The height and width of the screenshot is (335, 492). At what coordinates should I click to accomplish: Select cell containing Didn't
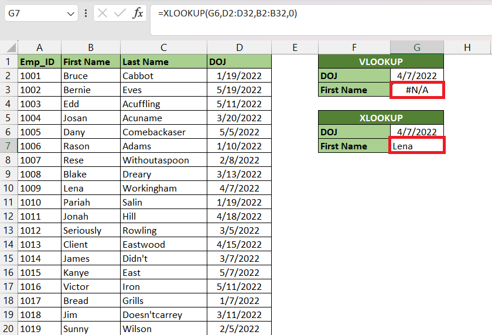click(163, 258)
